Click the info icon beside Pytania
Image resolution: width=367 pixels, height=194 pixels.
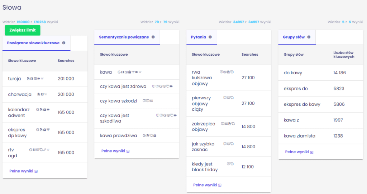tap(210, 37)
